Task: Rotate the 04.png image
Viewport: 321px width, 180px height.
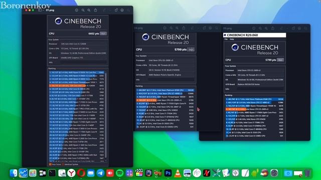Action: pos(204,28)
